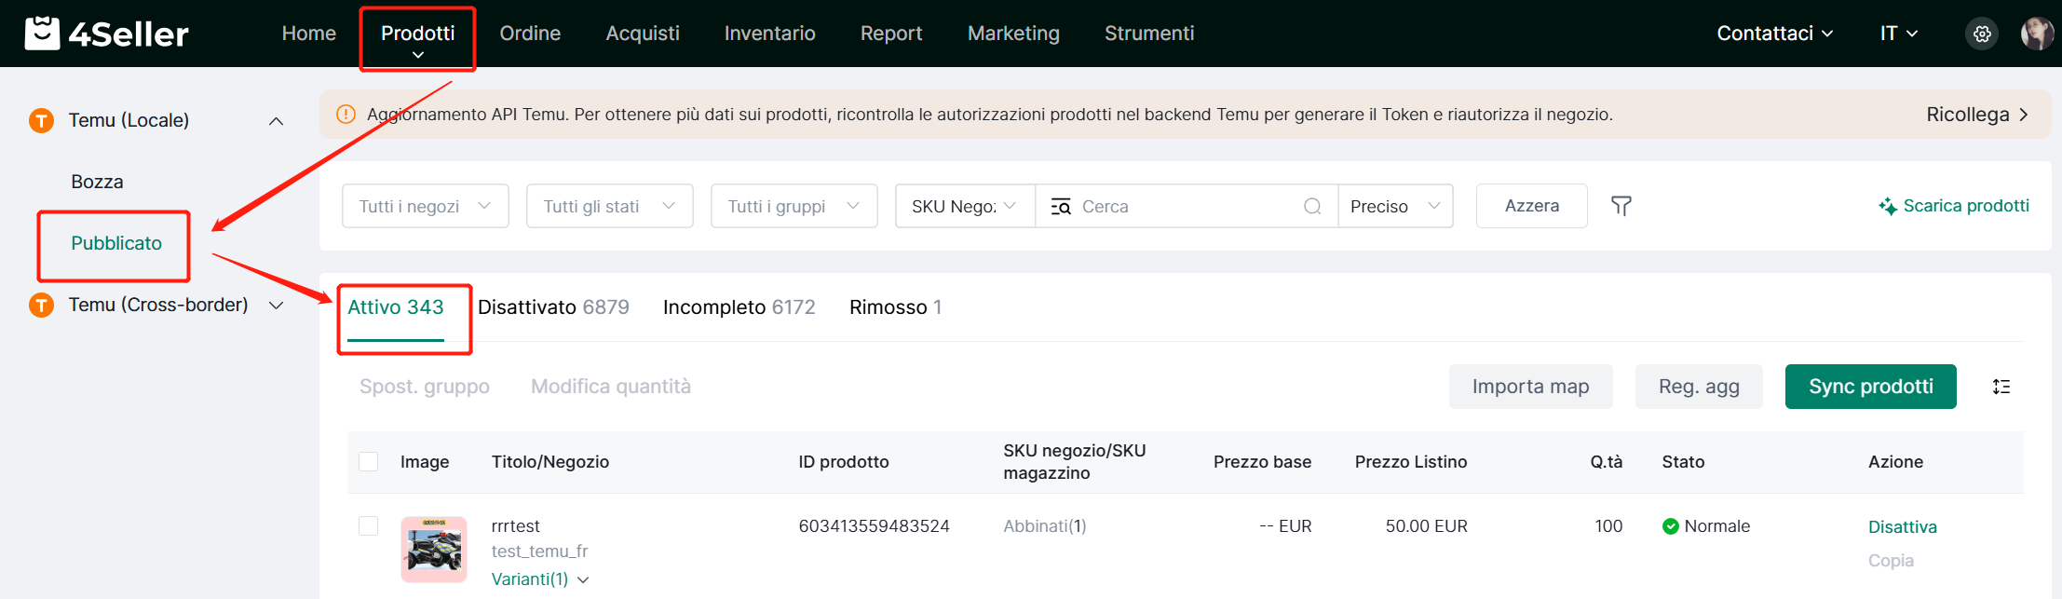Click the Scarica prodotti sparkle icon
Viewport: 2062px width, 599px height.
(1888, 206)
